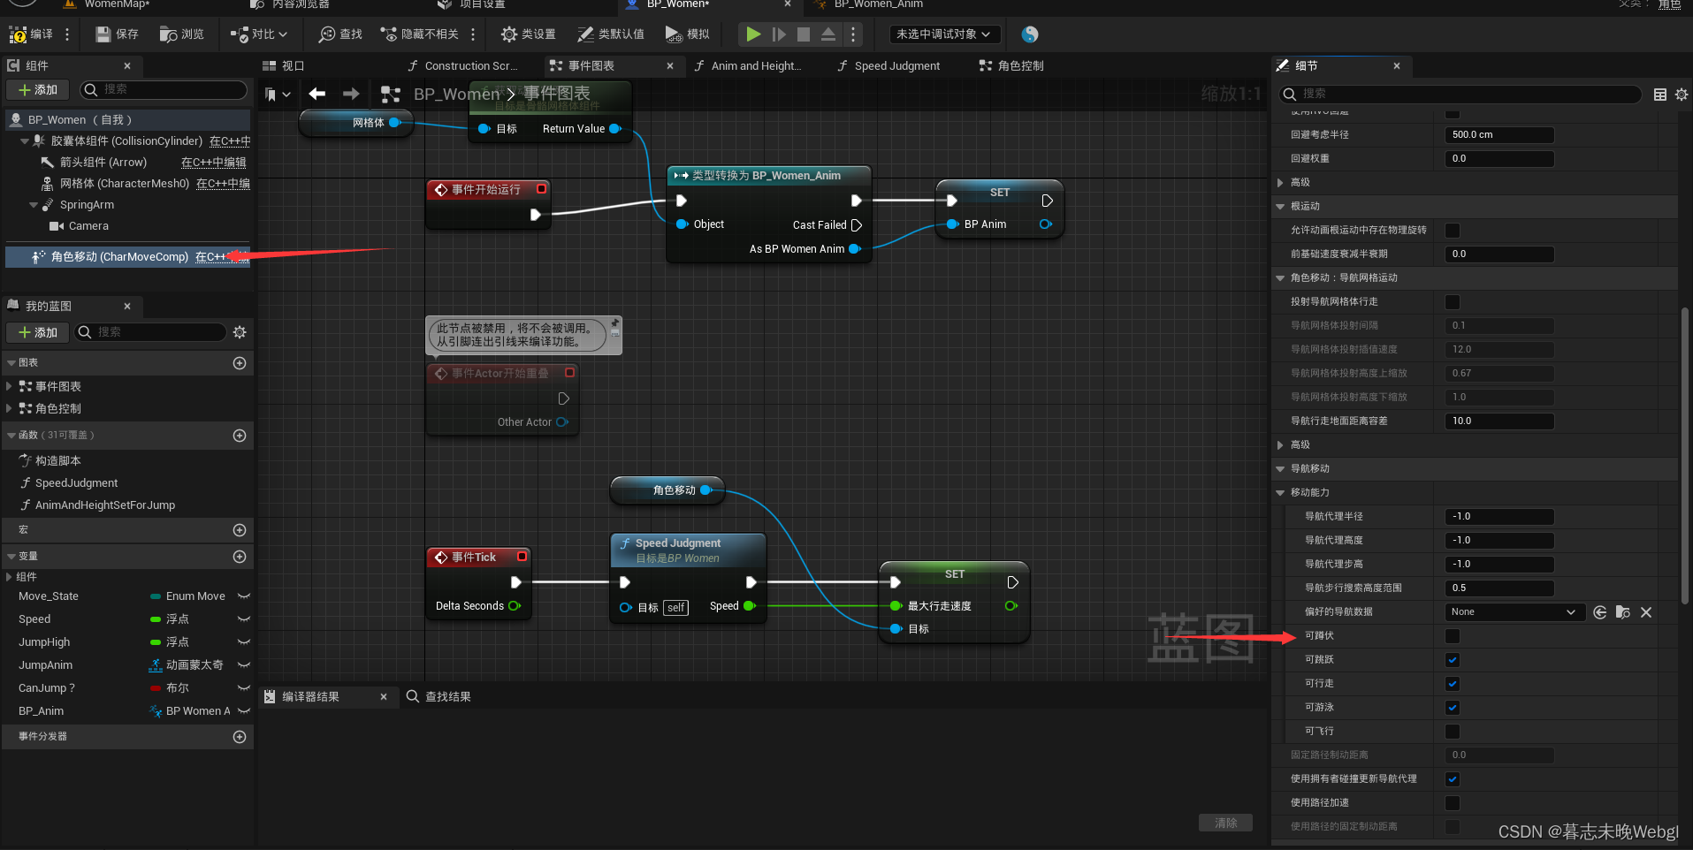
Task: Add new variable with plus in 变量
Action: (x=240, y=557)
